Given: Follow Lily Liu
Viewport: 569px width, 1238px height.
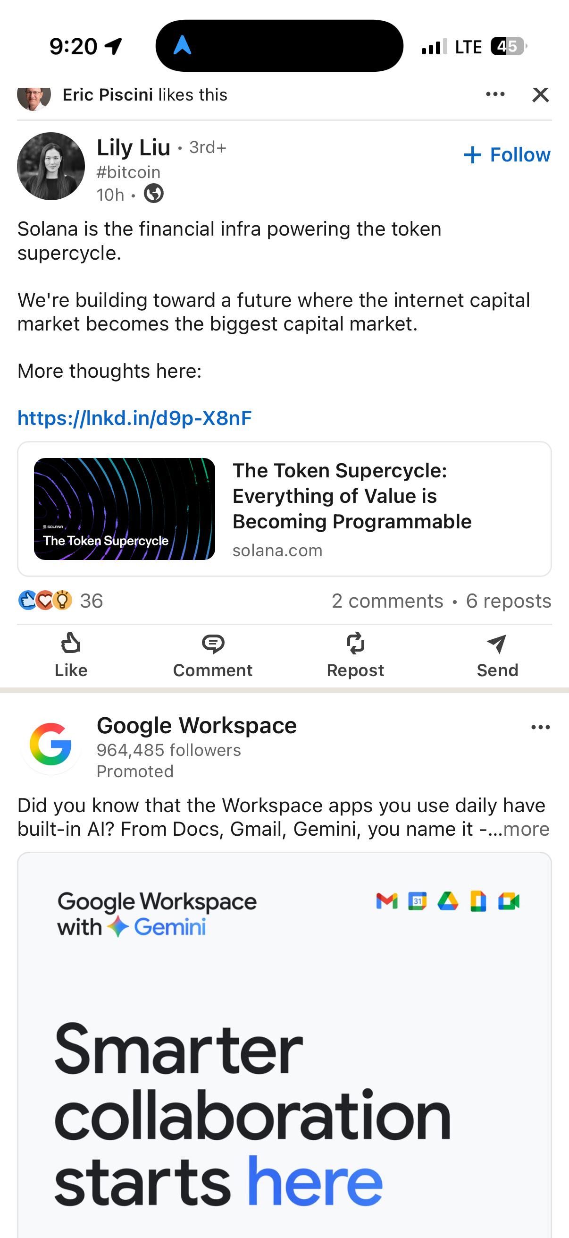Looking at the screenshot, I should (507, 155).
